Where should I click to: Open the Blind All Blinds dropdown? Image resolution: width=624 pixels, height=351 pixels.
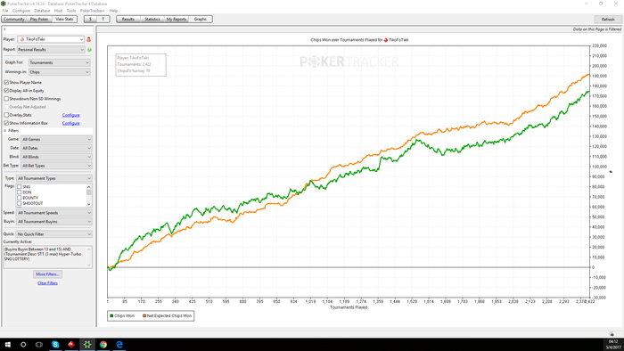pos(56,157)
